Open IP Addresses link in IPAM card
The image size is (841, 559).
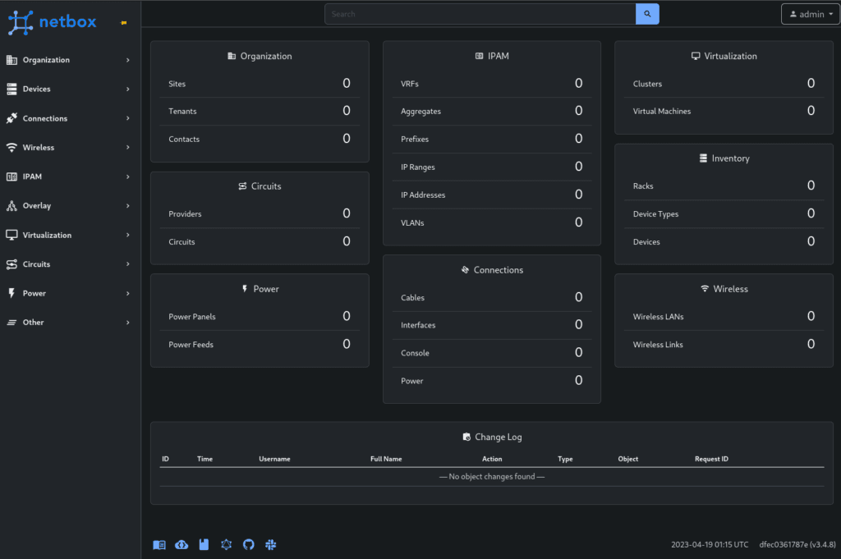(423, 195)
